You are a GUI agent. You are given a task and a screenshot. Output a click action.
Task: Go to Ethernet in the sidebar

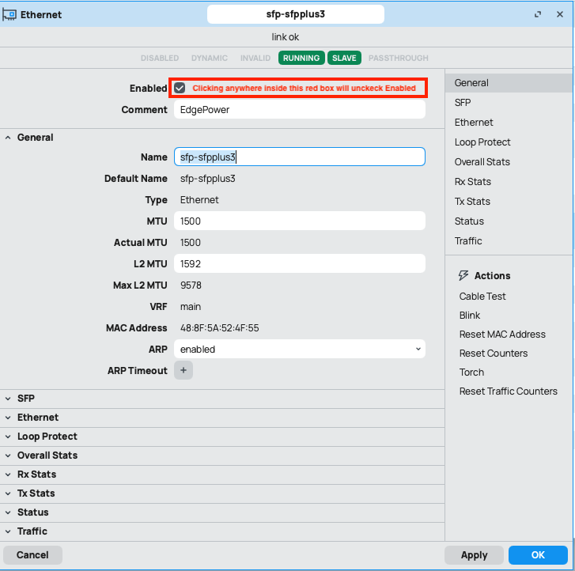(509, 123)
